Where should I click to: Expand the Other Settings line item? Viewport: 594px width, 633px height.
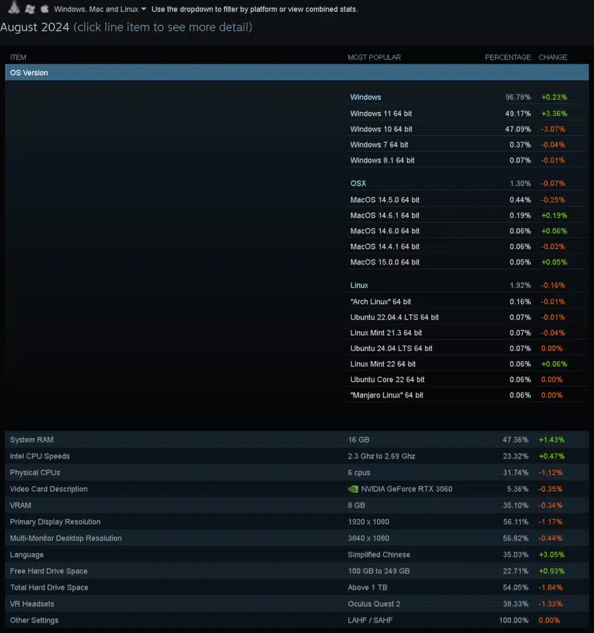[x=296, y=620]
